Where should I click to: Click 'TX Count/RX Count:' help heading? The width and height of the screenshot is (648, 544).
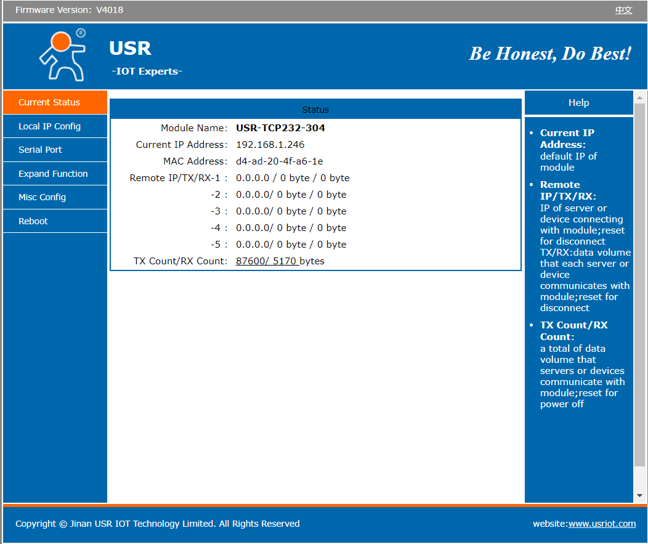tap(573, 331)
